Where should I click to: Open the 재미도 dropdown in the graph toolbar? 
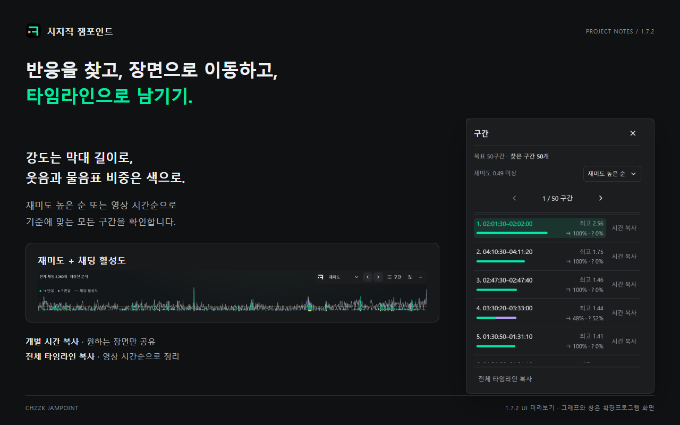[343, 277]
